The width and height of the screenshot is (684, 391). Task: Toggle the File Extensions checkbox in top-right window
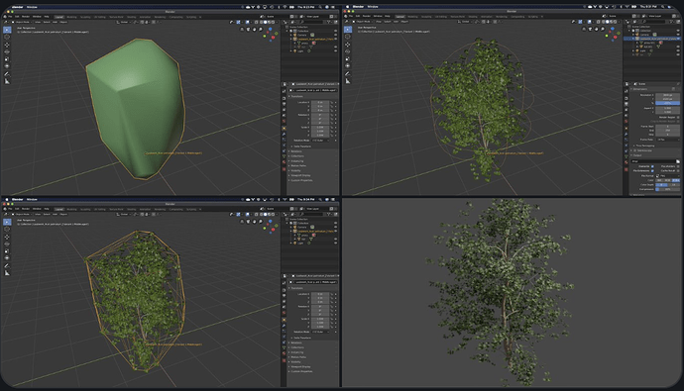pos(652,170)
